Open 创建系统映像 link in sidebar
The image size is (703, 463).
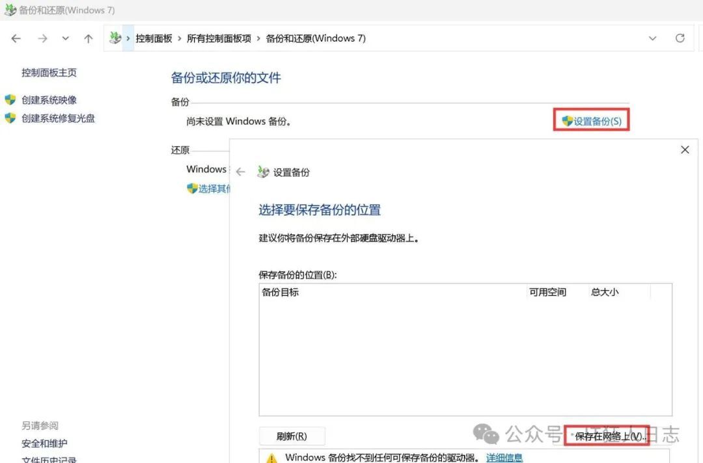tap(49, 100)
